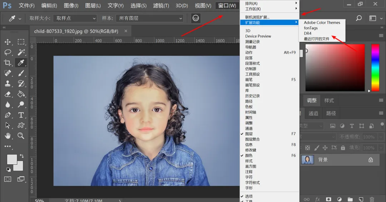Screen dimensions: 386x202
Task: Select the Move tool
Action: tap(8, 42)
